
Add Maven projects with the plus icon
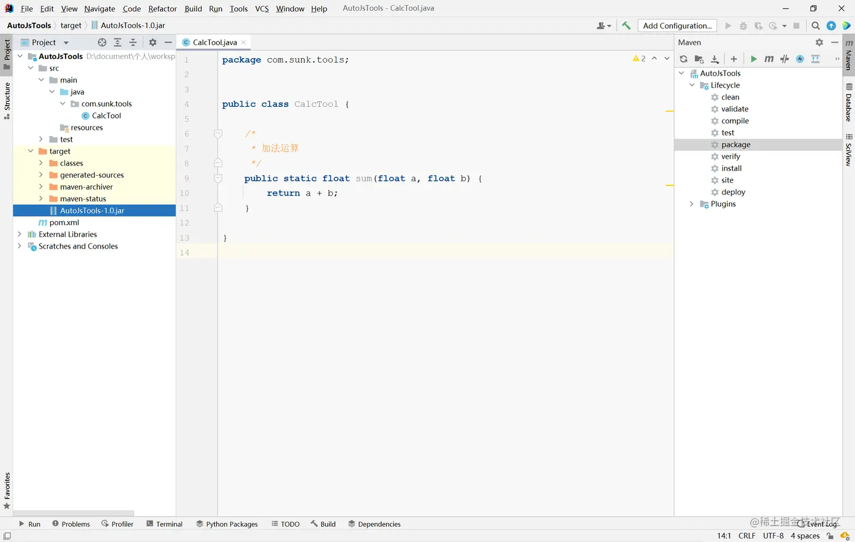coord(733,59)
